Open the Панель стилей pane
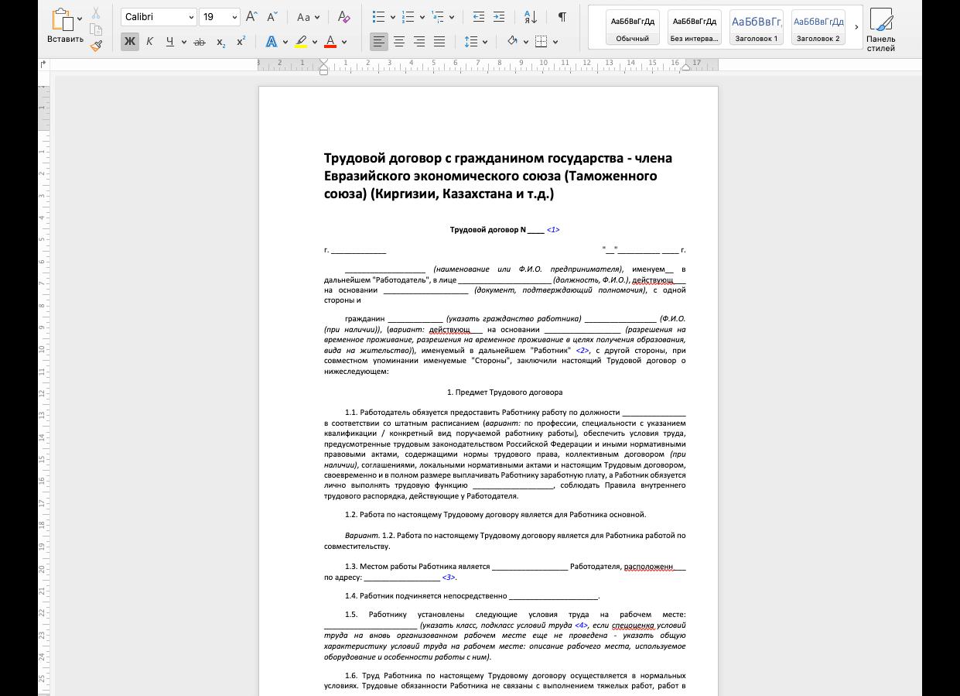This screenshot has height=696, width=960. point(881,30)
